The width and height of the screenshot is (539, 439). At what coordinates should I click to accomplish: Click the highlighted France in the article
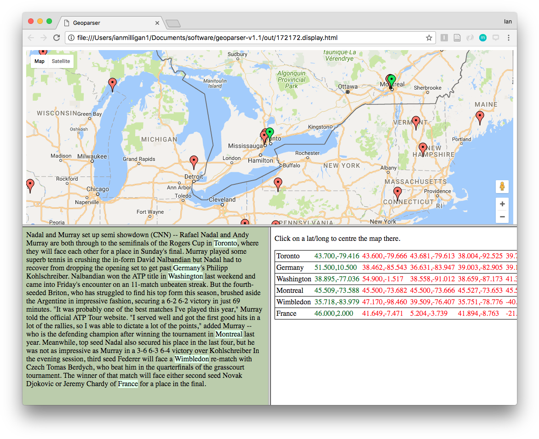(128, 384)
